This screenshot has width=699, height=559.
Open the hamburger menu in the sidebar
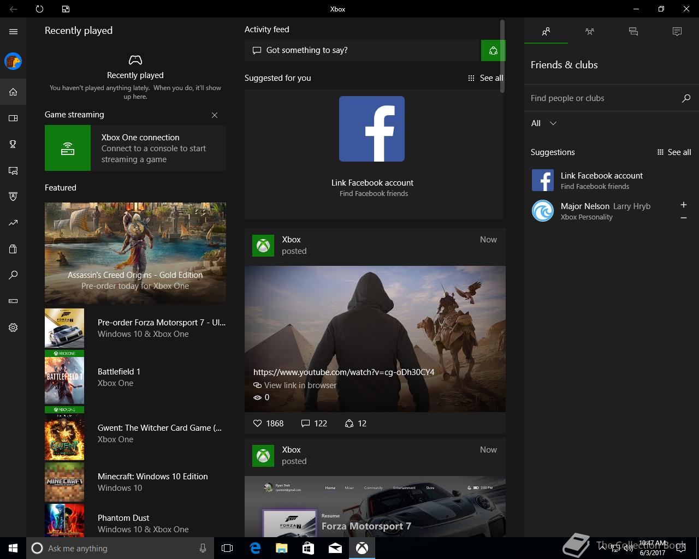tap(13, 32)
